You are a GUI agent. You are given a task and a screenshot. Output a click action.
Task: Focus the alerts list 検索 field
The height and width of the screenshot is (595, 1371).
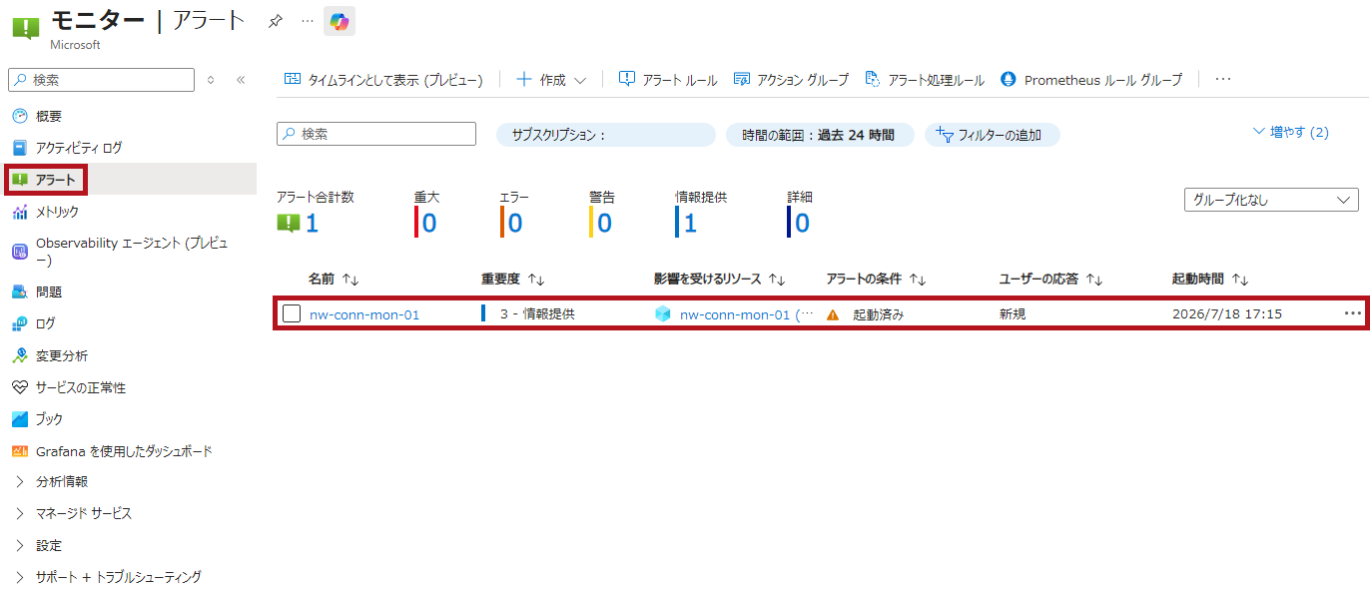tap(376, 134)
